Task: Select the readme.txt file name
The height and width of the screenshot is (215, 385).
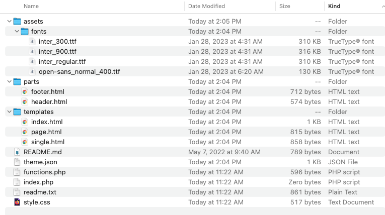Action: 40,192
